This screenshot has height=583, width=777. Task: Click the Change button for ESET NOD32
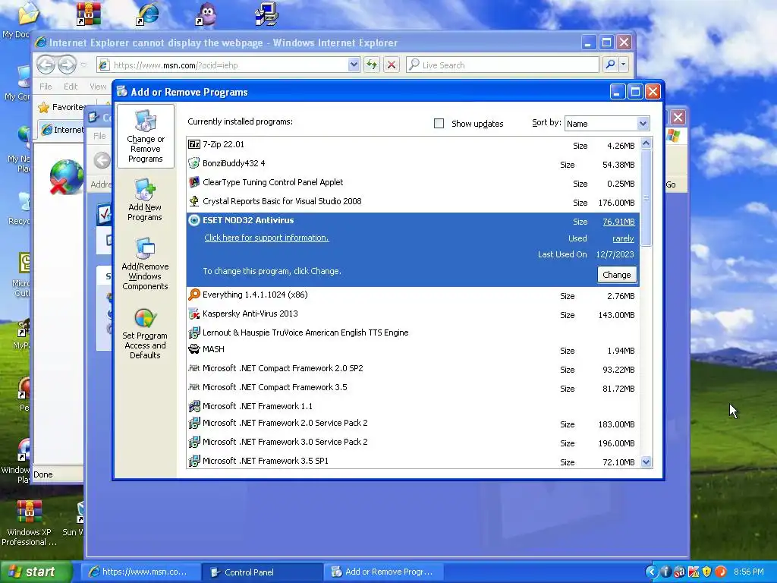[x=616, y=275]
